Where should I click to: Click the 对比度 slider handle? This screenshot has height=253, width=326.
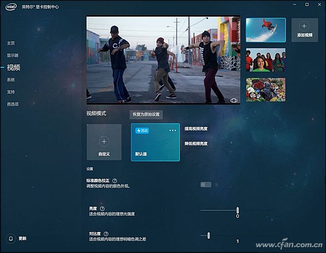click(209, 235)
